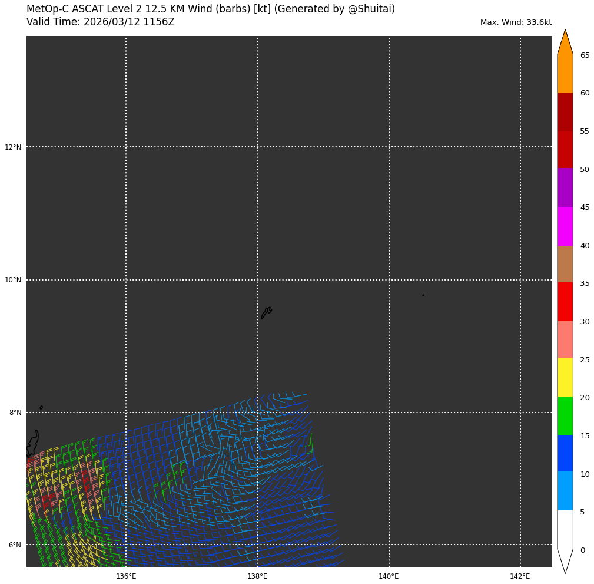Click the MetOp-C ASCAT plot title

point(211,9)
